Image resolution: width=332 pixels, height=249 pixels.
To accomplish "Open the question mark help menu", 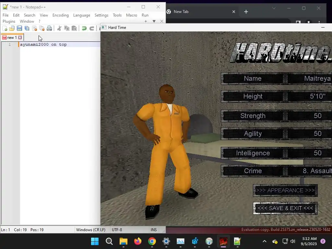I will pyautogui.click(x=39, y=21).
